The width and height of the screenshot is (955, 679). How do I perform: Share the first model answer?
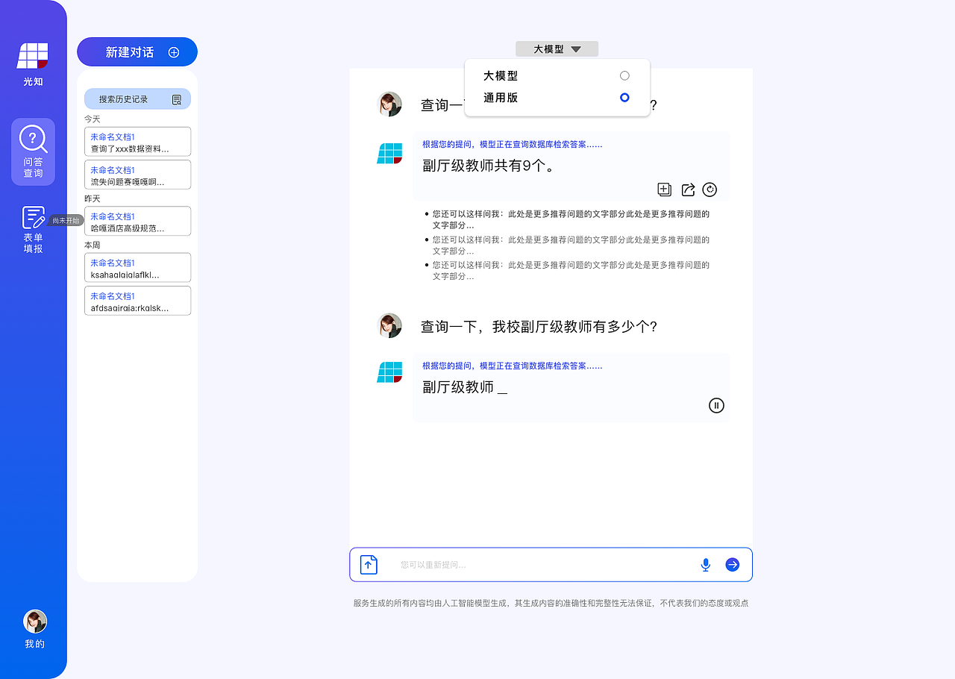click(687, 190)
